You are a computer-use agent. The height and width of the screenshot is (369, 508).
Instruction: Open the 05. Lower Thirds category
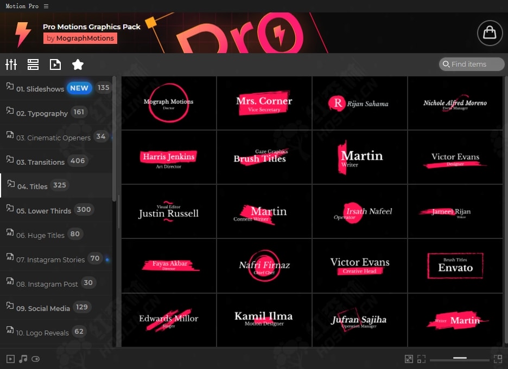pyautogui.click(x=56, y=210)
